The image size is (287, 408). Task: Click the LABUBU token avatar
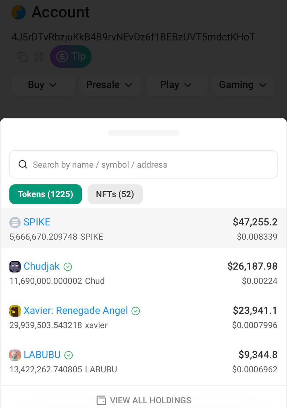[x=15, y=355]
